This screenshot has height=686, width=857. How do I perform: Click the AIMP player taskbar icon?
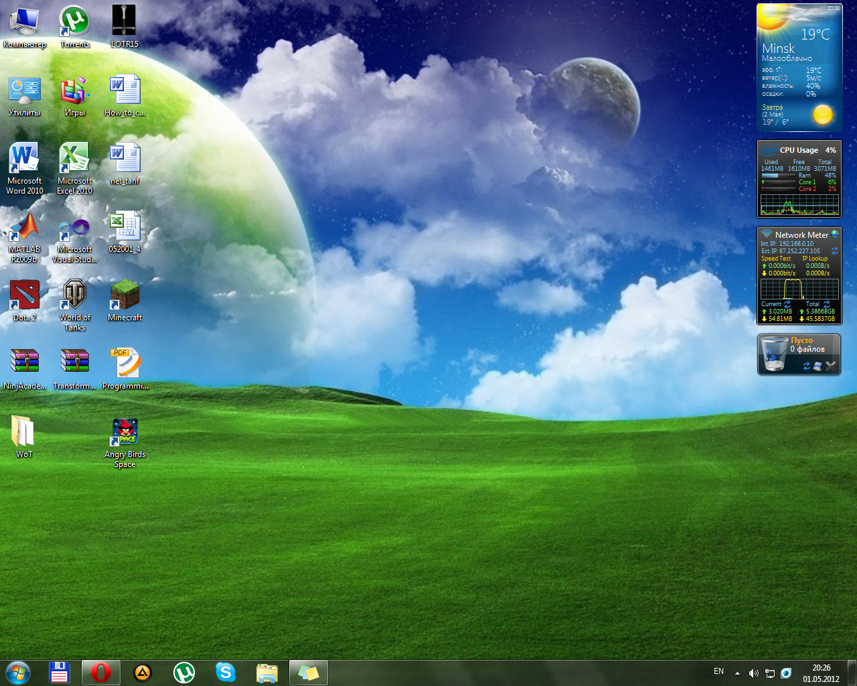(x=143, y=672)
